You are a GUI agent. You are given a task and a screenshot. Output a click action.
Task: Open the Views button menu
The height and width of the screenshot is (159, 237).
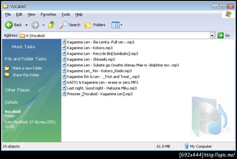(x=117, y=25)
